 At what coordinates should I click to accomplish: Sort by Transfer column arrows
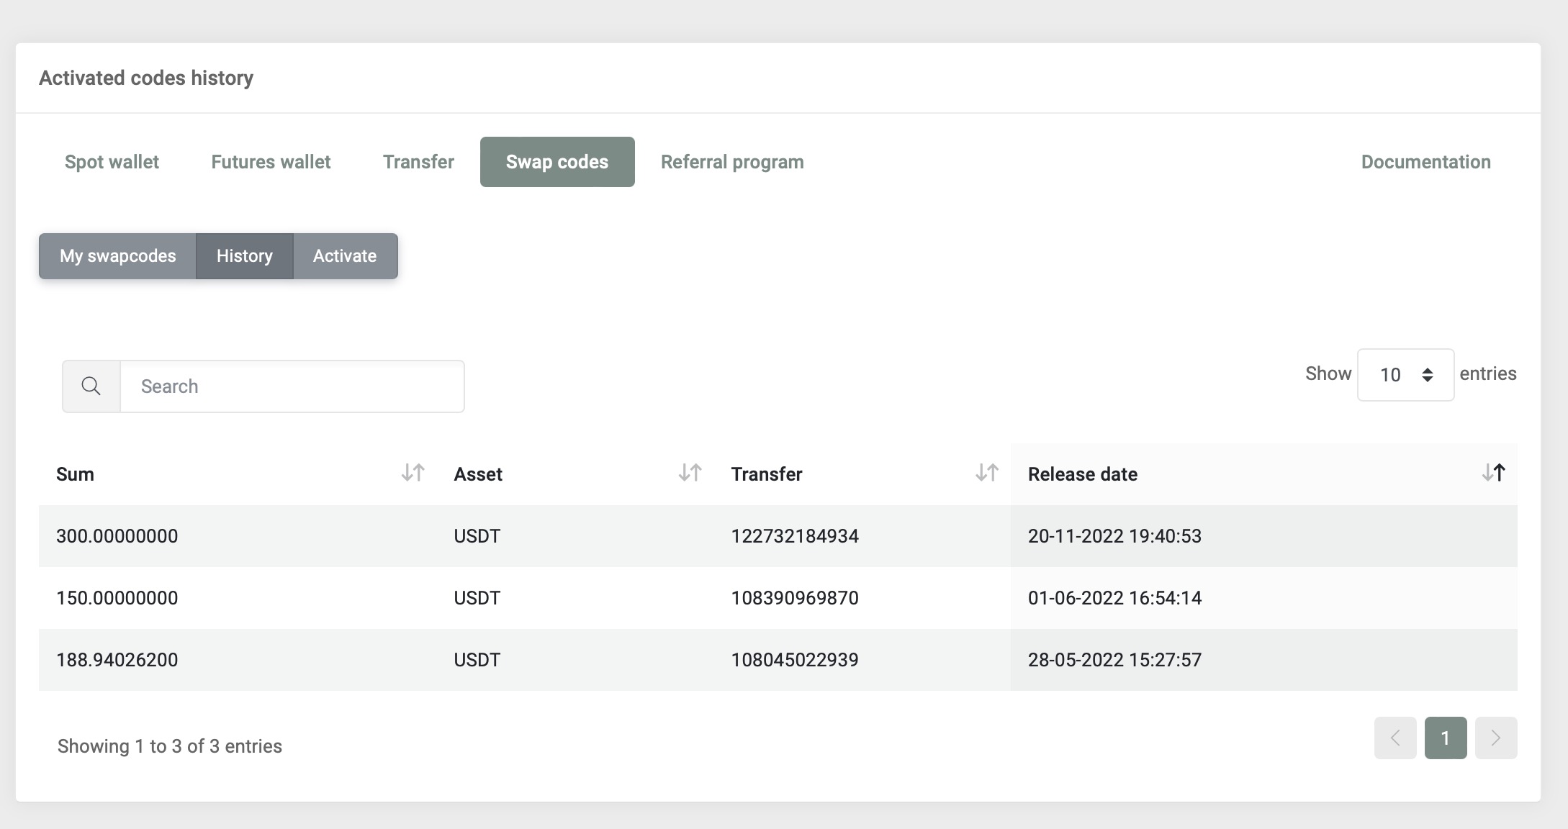tap(987, 473)
